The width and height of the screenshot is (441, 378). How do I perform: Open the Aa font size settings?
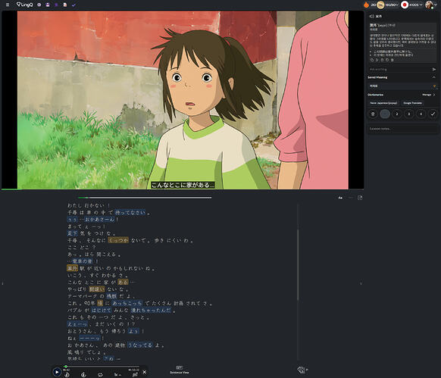(340, 198)
